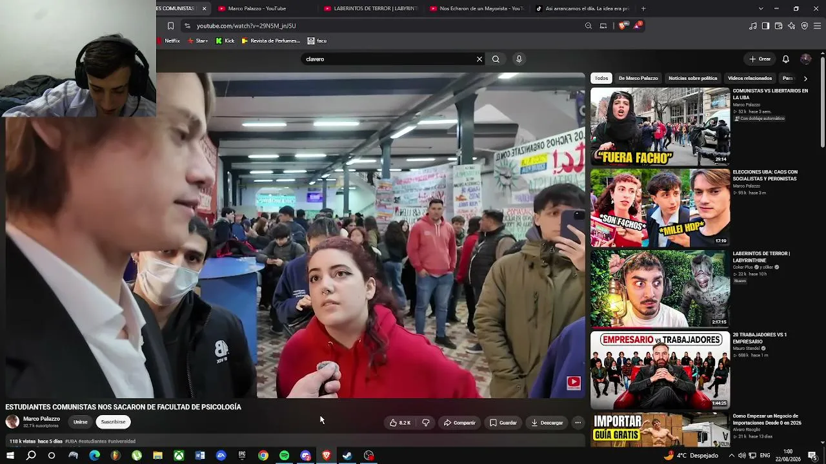Click the browser address bar URL
826x464 pixels.
tap(247, 26)
